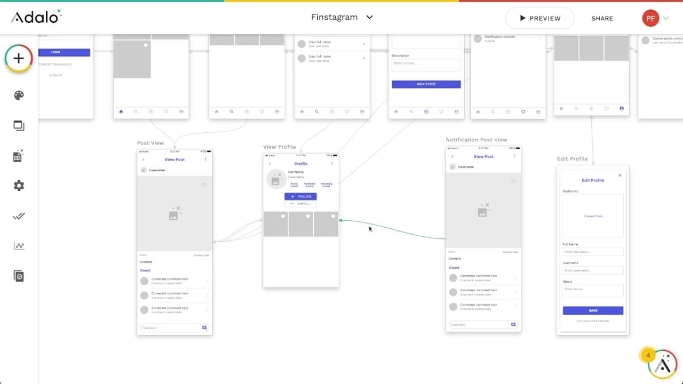Click profile picture placeholder in View Profile

pos(275,180)
